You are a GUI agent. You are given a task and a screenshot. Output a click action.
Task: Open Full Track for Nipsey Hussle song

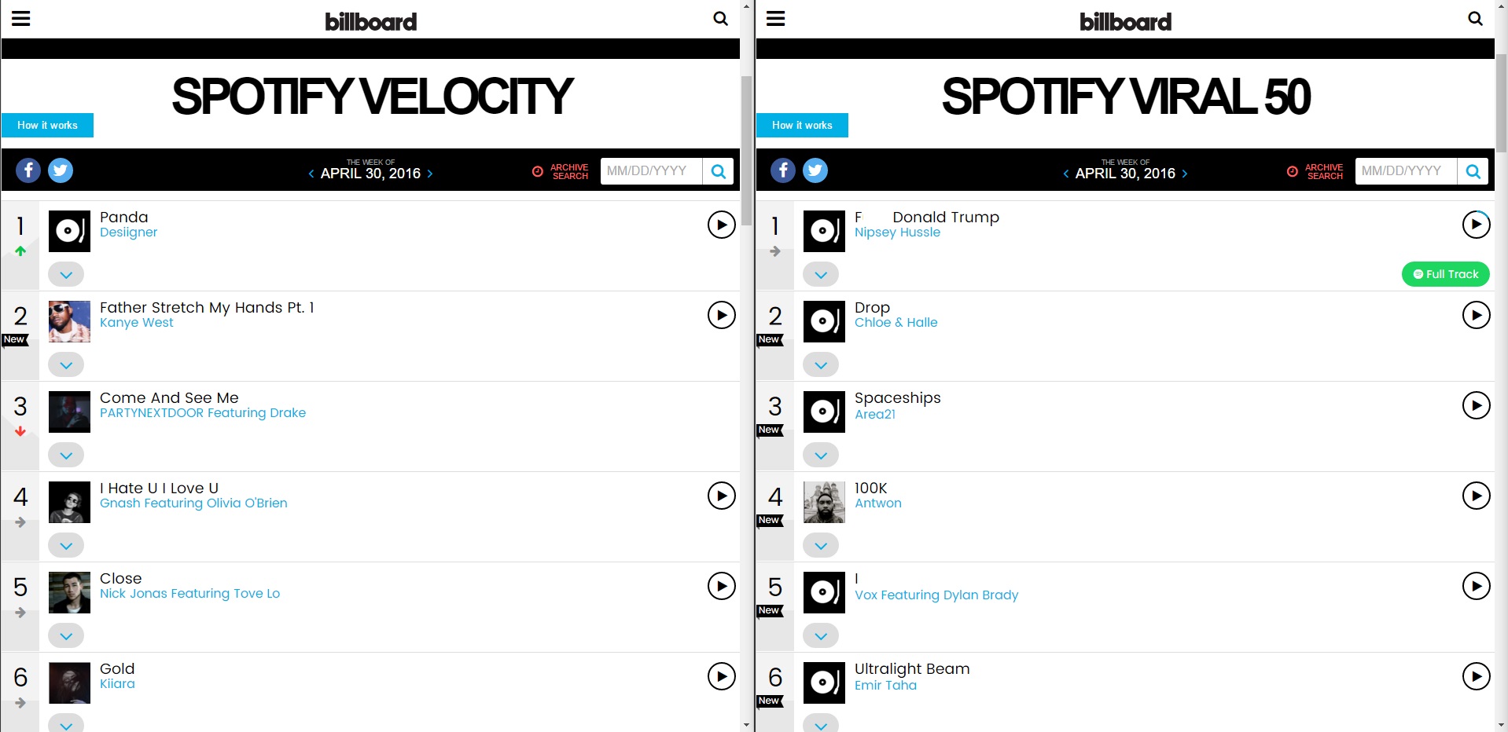1445,274
